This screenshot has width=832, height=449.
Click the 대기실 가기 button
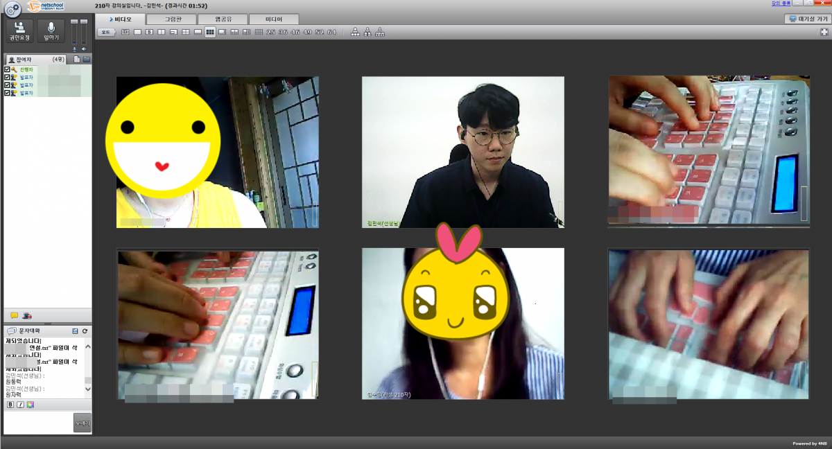[x=807, y=19]
